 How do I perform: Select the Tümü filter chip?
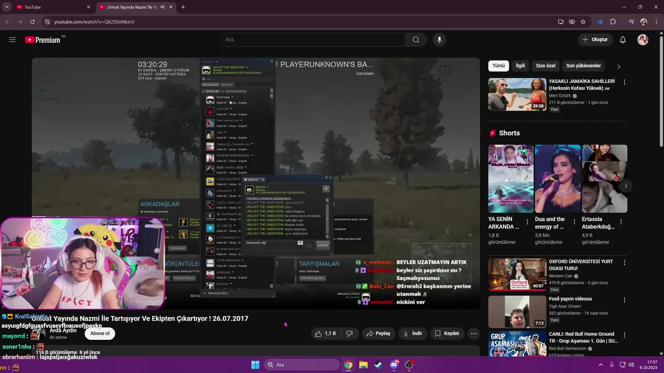[x=499, y=66]
